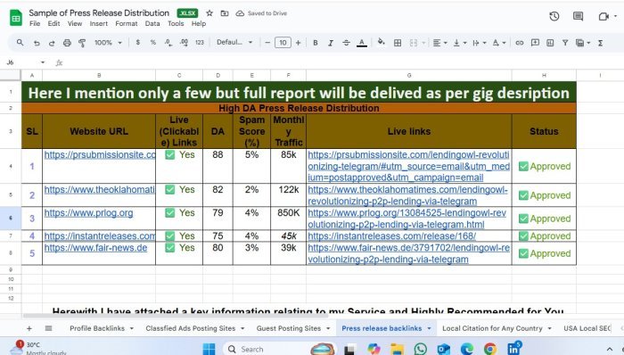The height and width of the screenshot is (355, 624).
Task: Toggle the Approved checkbox for fair-news.de row
Action: click(x=523, y=253)
